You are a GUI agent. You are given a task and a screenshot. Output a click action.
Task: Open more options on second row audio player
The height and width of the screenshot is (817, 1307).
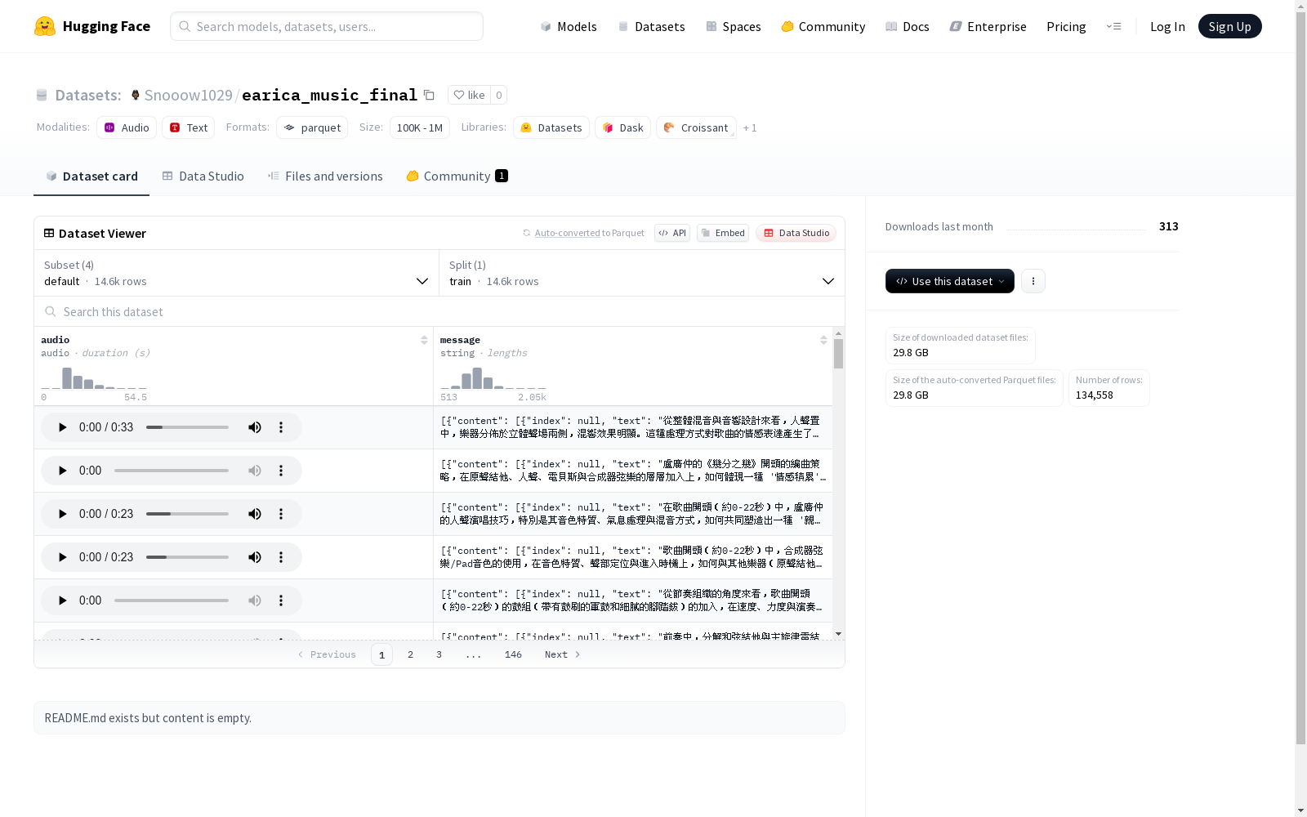point(281,471)
